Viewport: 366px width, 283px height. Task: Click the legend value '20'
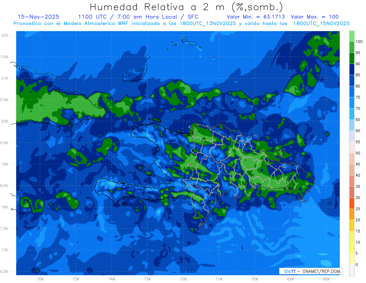click(x=358, y=220)
